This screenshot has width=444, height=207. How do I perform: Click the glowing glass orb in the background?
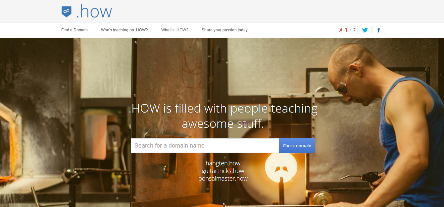click(x=280, y=167)
